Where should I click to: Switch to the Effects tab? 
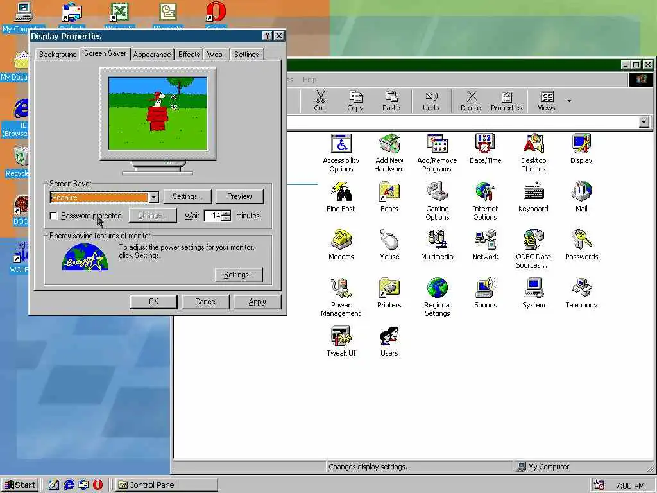pos(189,55)
